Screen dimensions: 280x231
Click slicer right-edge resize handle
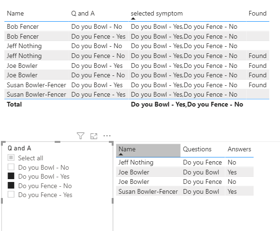pyautogui.click(x=113, y=201)
